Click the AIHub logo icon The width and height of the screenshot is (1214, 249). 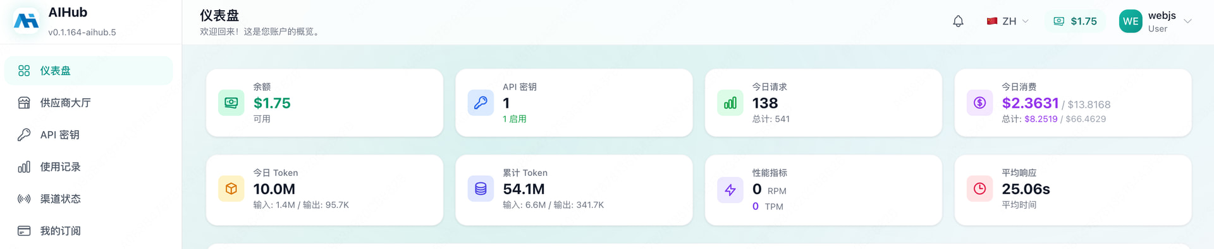(x=26, y=21)
